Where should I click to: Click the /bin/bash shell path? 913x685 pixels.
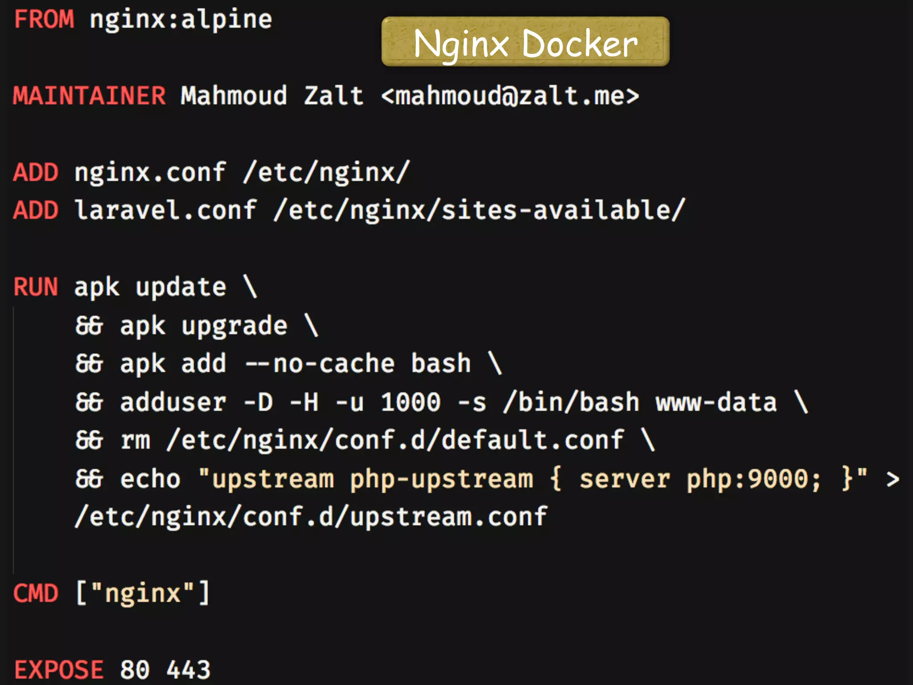pyautogui.click(x=571, y=402)
